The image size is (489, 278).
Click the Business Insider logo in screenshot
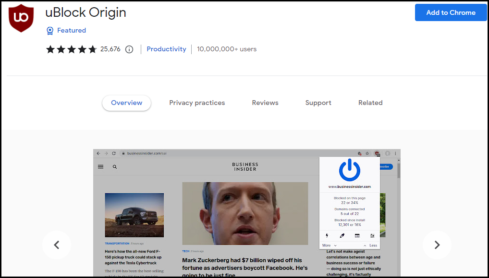pyautogui.click(x=245, y=166)
